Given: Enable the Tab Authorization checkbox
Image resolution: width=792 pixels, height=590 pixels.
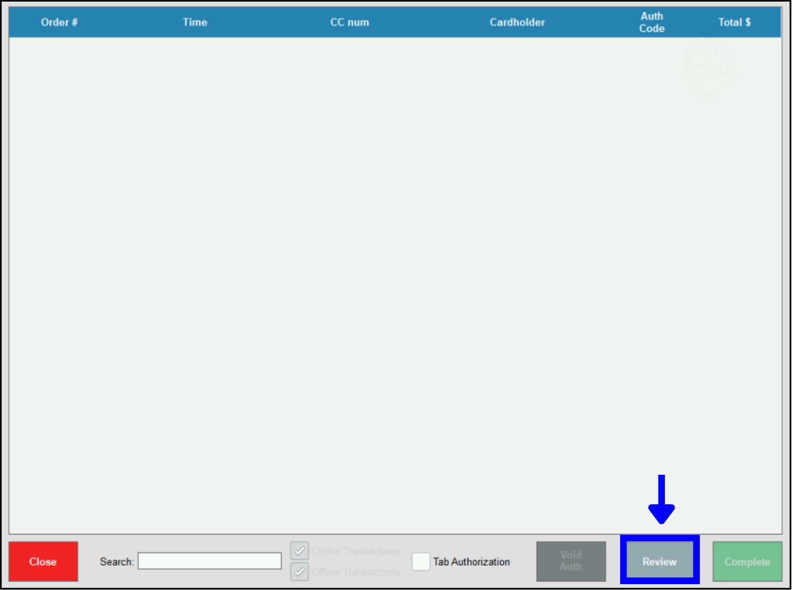Looking at the screenshot, I should [421, 561].
